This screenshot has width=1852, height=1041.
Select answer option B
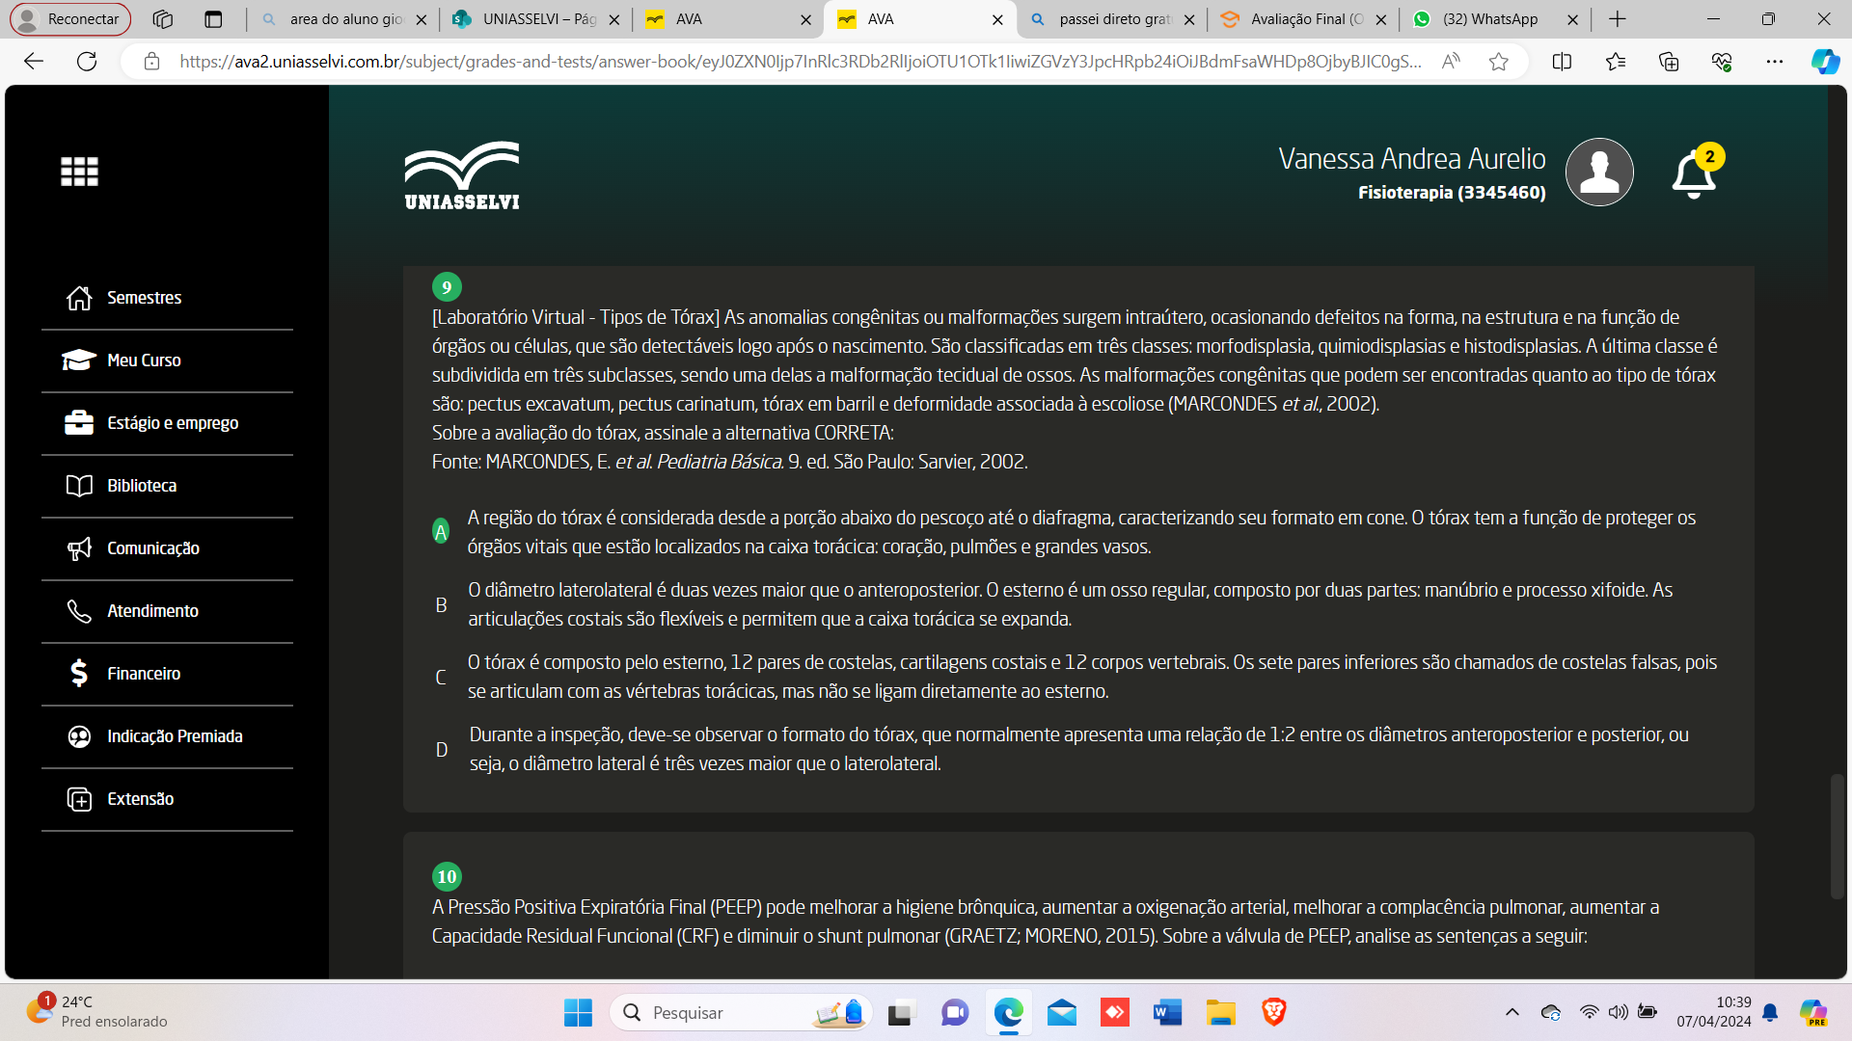[441, 604]
